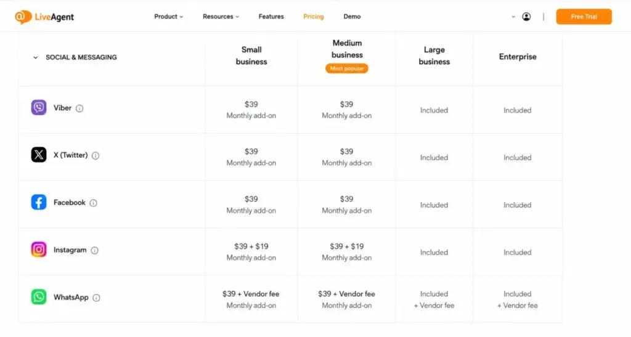Start a Free Trial
Viewport: 631px width, 337px height.
coord(584,17)
